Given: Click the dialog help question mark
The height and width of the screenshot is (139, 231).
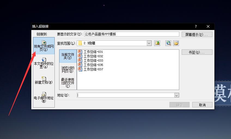Looking at the screenshot, I should point(196,26).
